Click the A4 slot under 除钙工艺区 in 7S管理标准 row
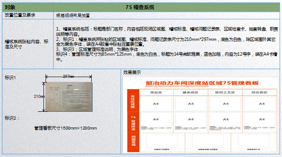The image size is (282, 157). point(225,119)
